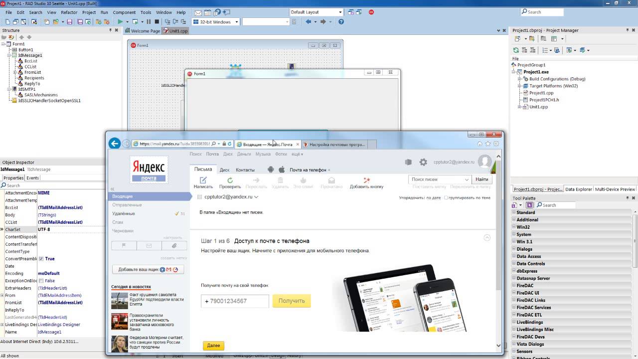638x359 pixels.
Task: Click the Refresh icon in Project Manager
Action: coord(516,50)
